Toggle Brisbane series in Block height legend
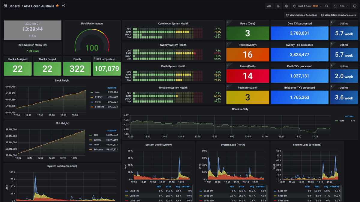This screenshot has width=360, height=202. tap(100, 107)
